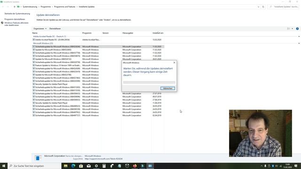Select Sicherheitsupdate KB4524244 row
This screenshot has height=169, width=301.
(98, 46)
